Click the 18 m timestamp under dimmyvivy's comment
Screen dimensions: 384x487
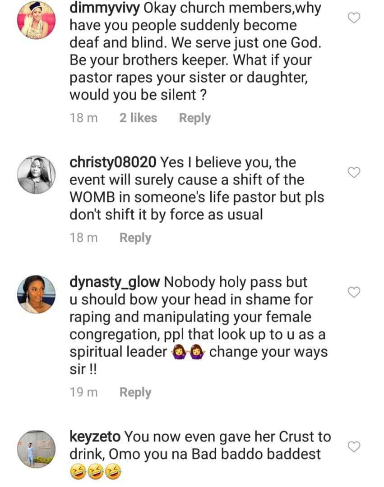coord(84,118)
